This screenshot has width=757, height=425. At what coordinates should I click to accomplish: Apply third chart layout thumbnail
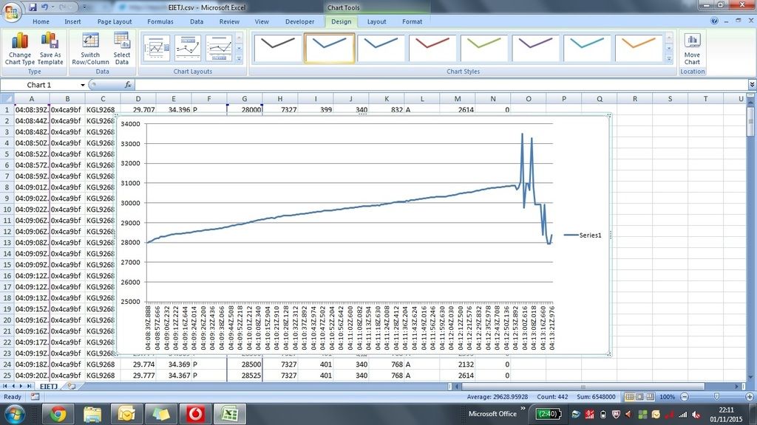tap(219, 48)
